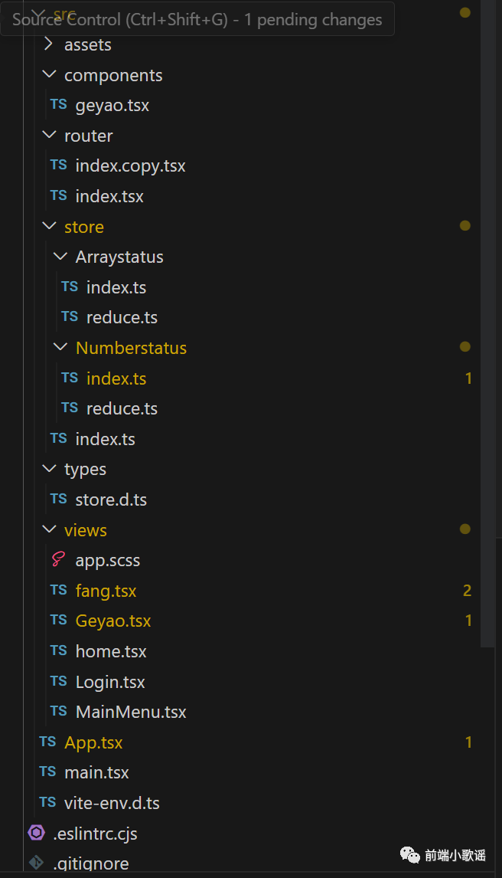Click TS icon of Arraystatus index.ts
This screenshot has height=878, width=502.
pyautogui.click(x=70, y=287)
